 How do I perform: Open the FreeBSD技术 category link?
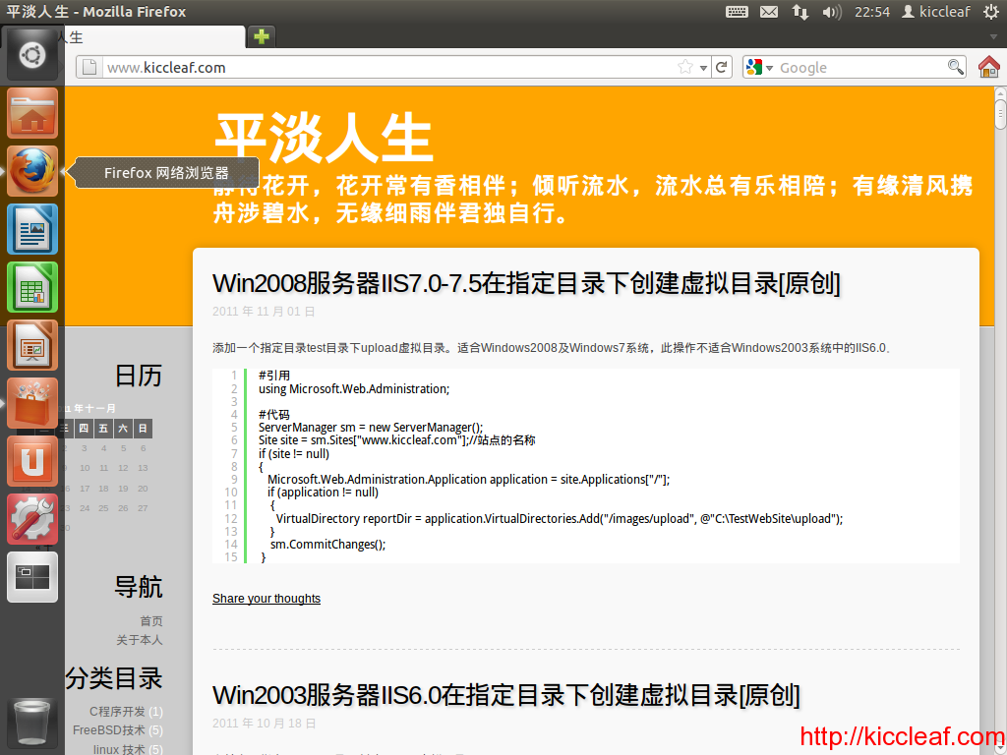pyautogui.click(x=108, y=730)
